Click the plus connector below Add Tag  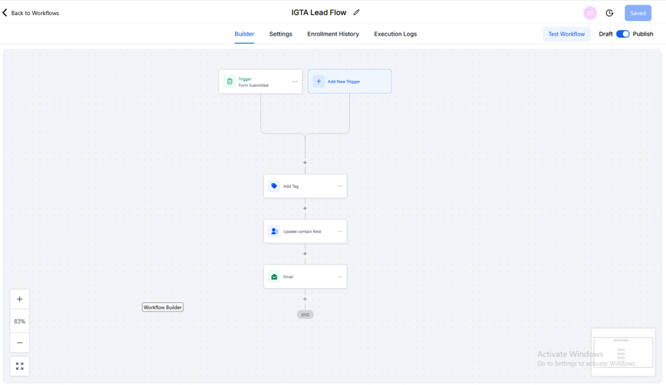click(305, 208)
